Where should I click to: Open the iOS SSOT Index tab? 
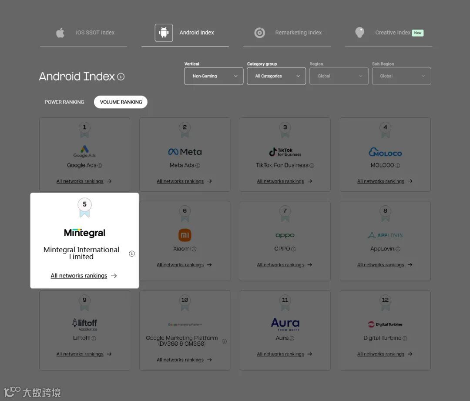coord(83,33)
